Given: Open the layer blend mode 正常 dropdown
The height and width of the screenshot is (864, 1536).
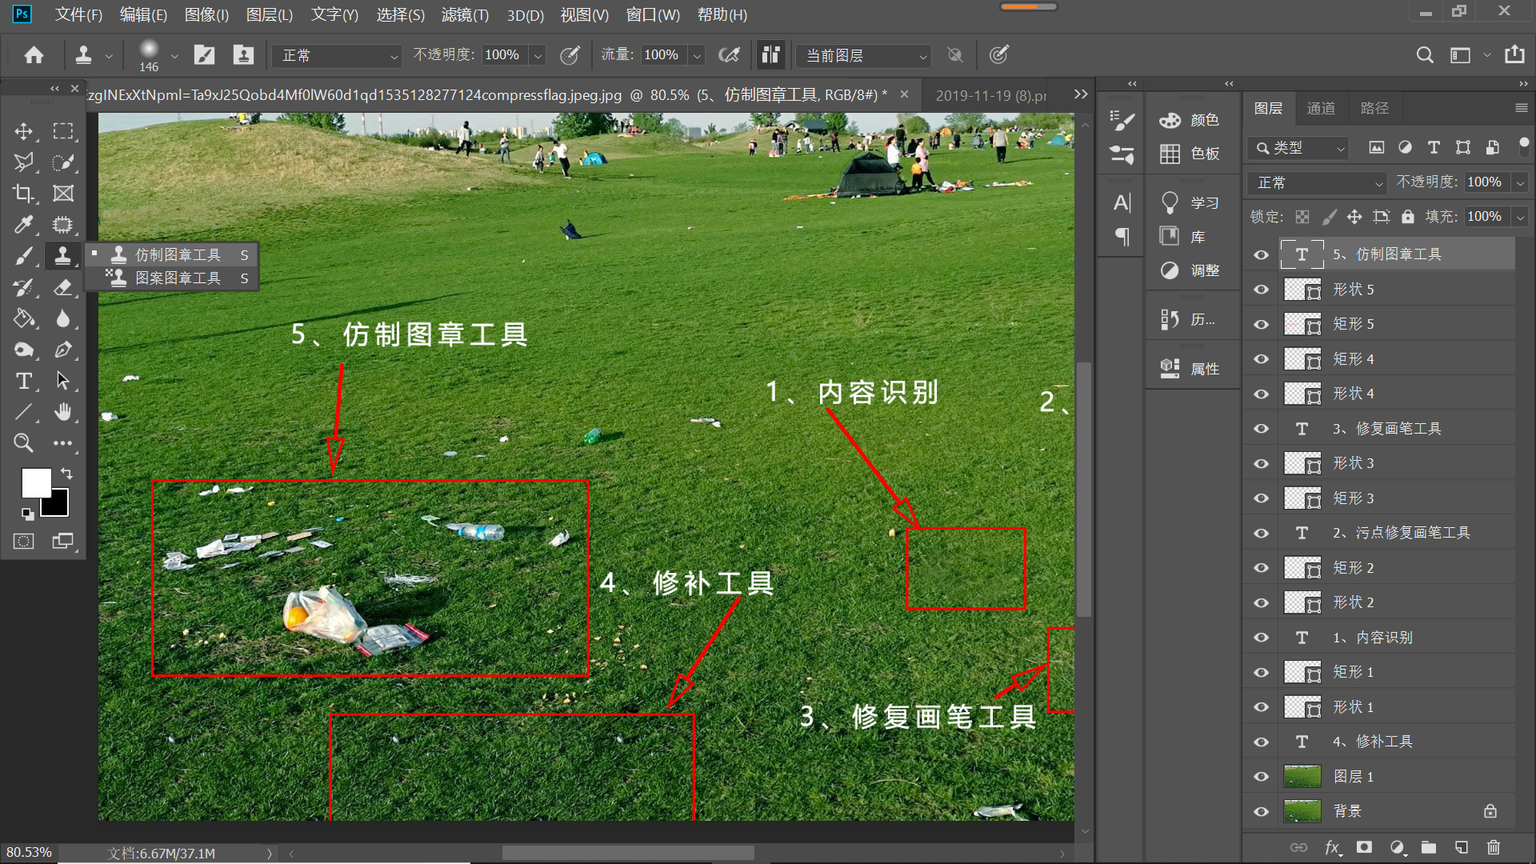Looking at the screenshot, I should pyautogui.click(x=1318, y=183).
